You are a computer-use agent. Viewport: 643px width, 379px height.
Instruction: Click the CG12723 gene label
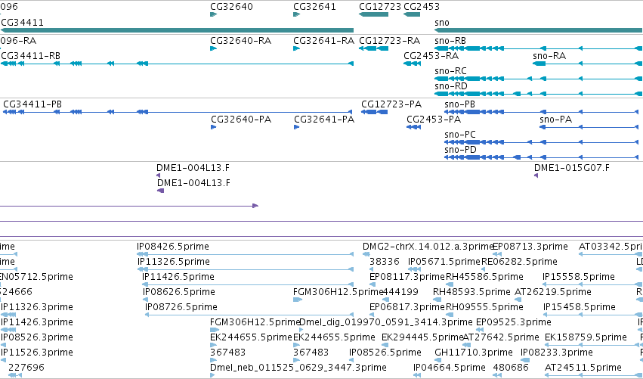pyautogui.click(x=380, y=7)
